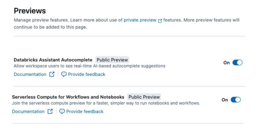Click the external-link icon beside private preview
The image size is (258, 134).
pyautogui.click(x=160, y=21)
